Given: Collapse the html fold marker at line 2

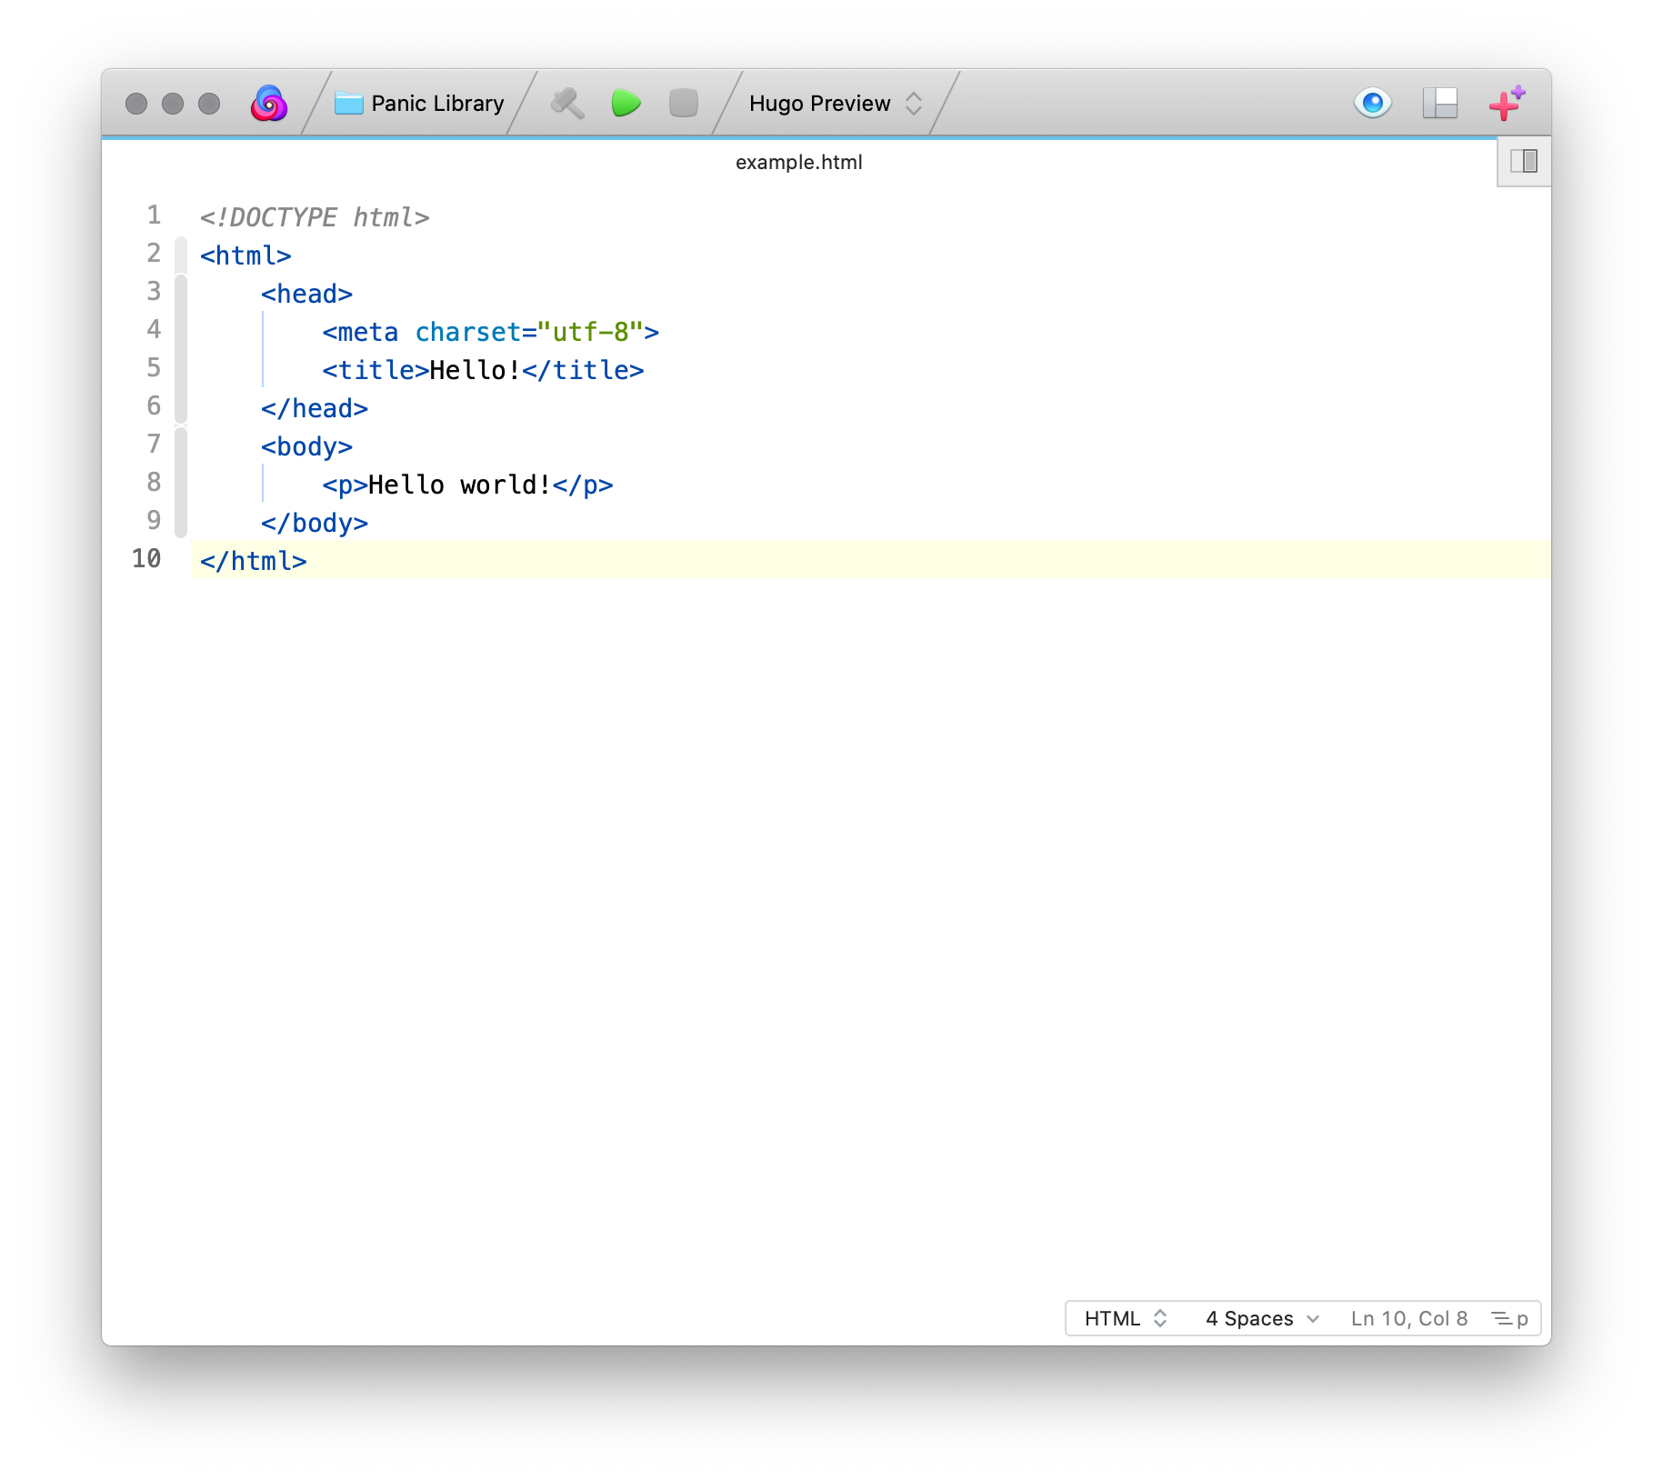Looking at the screenshot, I should (x=181, y=254).
